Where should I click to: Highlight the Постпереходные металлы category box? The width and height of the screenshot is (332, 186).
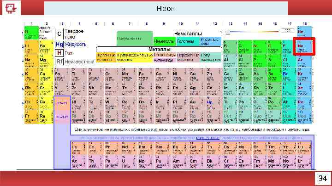click(x=211, y=57)
